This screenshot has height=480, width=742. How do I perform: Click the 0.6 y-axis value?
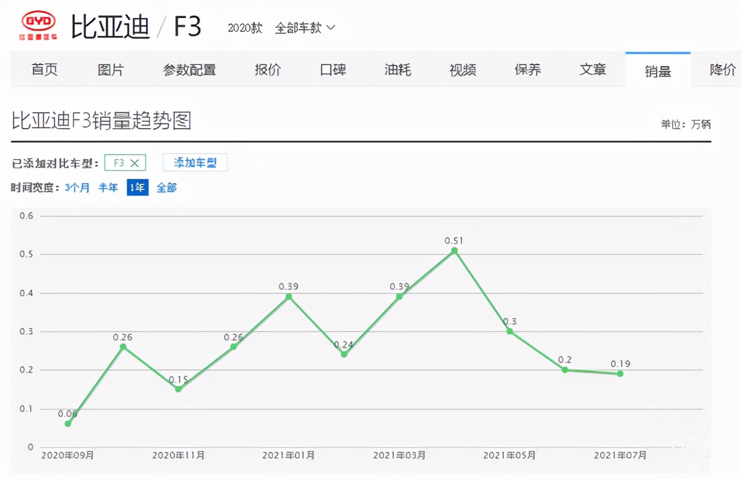pyautogui.click(x=27, y=216)
